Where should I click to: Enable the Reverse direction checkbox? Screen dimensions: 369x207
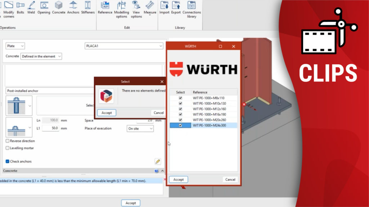8,141
